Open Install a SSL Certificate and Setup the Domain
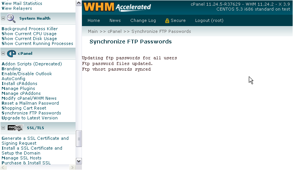Viewport: 293px width, 170px height. coord(32,151)
